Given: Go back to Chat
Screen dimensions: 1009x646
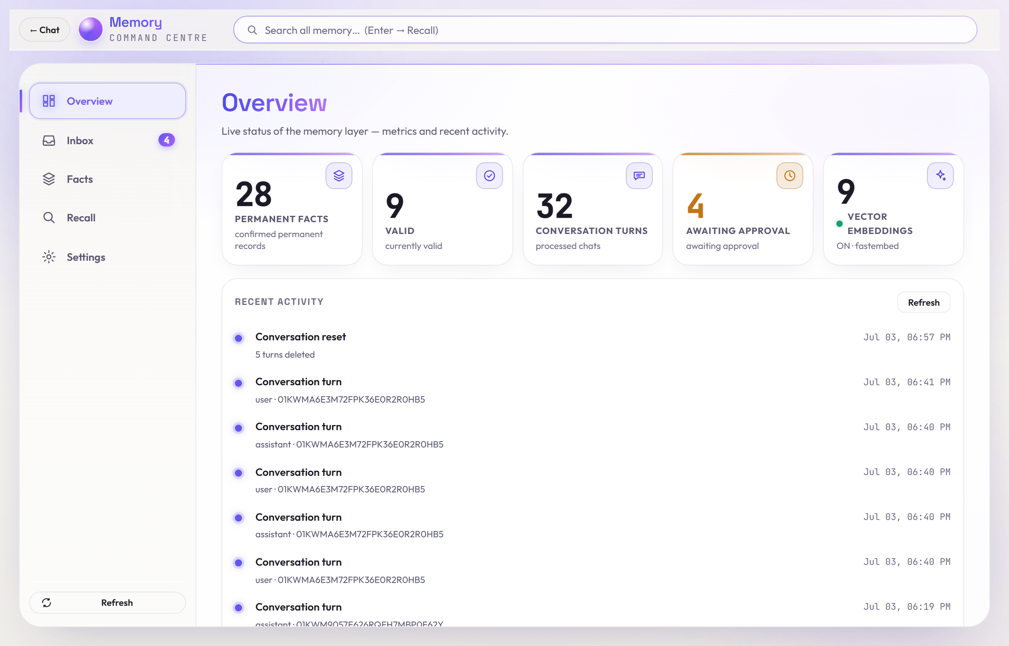Looking at the screenshot, I should point(45,30).
